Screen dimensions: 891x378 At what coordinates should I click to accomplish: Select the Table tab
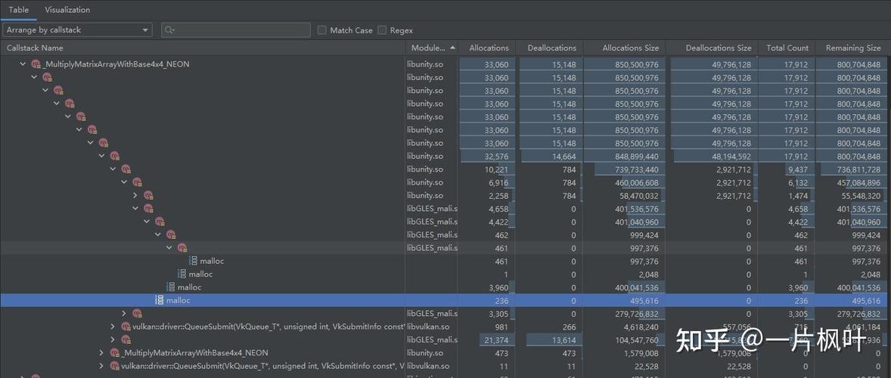(19, 10)
